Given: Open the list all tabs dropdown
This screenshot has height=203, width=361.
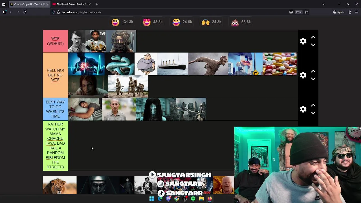Looking at the screenshot, I should coord(324,4).
